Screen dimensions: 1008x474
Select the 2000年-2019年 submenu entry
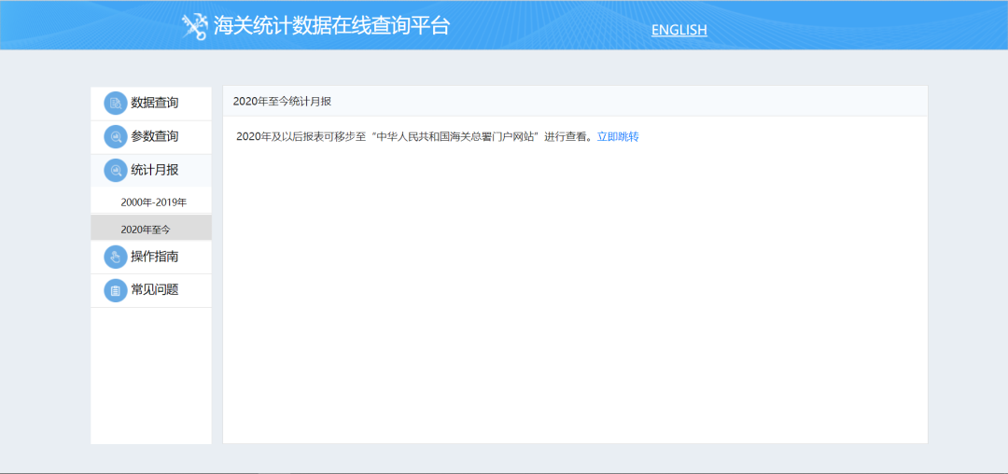151,202
